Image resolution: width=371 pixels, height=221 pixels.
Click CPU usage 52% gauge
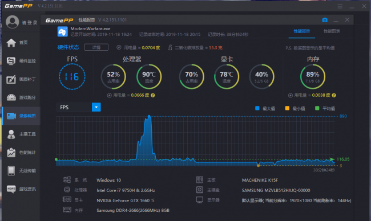pyautogui.click(x=114, y=77)
